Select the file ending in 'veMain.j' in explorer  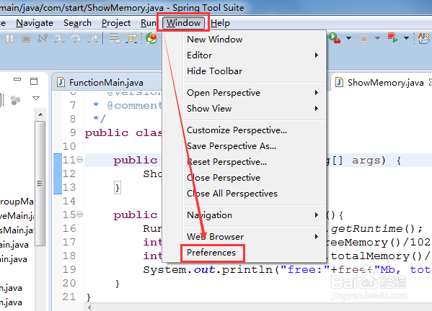tap(17, 216)
